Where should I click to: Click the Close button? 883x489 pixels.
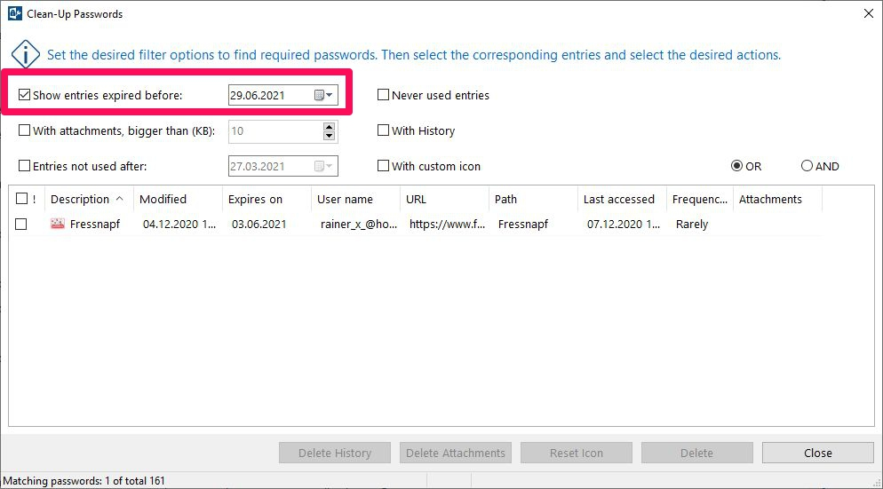(x=817, y=453)
